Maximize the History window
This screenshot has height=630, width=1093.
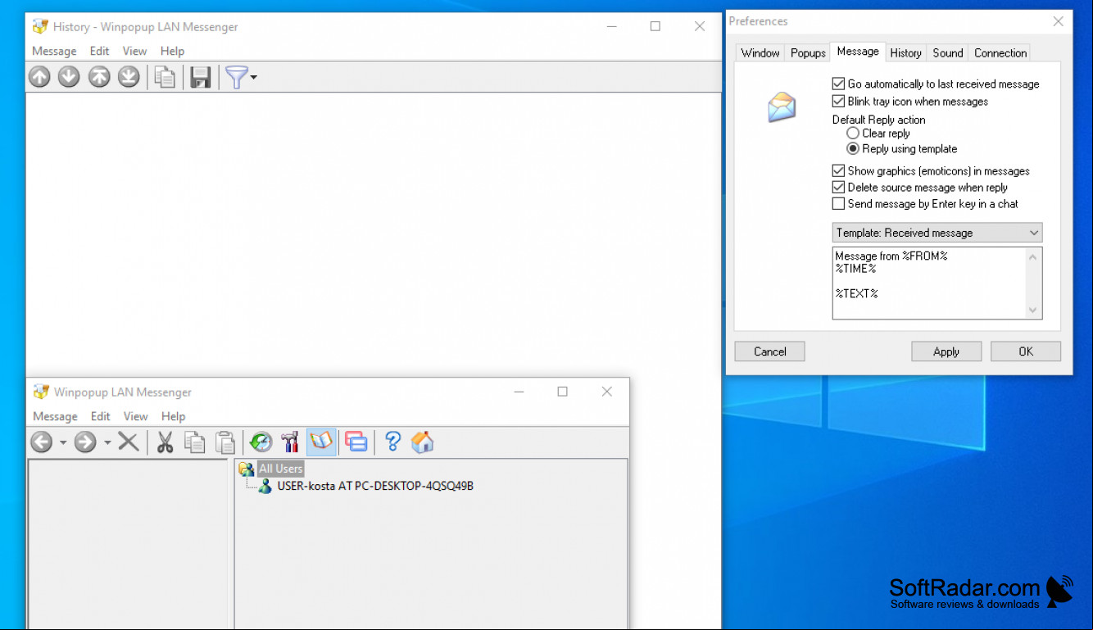(655, 26)
